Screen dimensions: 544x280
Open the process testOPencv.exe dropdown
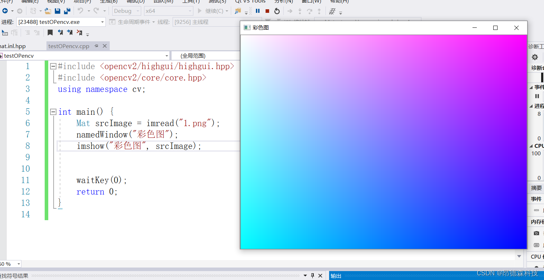[x=61, y=22]
